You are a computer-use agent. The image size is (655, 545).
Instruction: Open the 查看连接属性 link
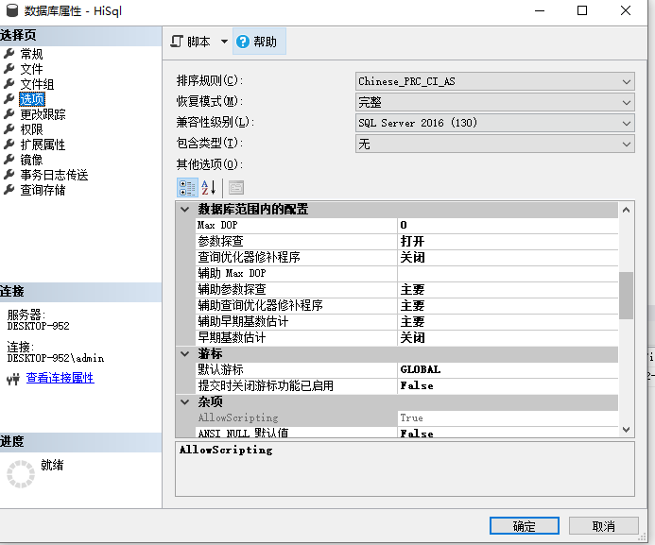[x=60, y=378]
